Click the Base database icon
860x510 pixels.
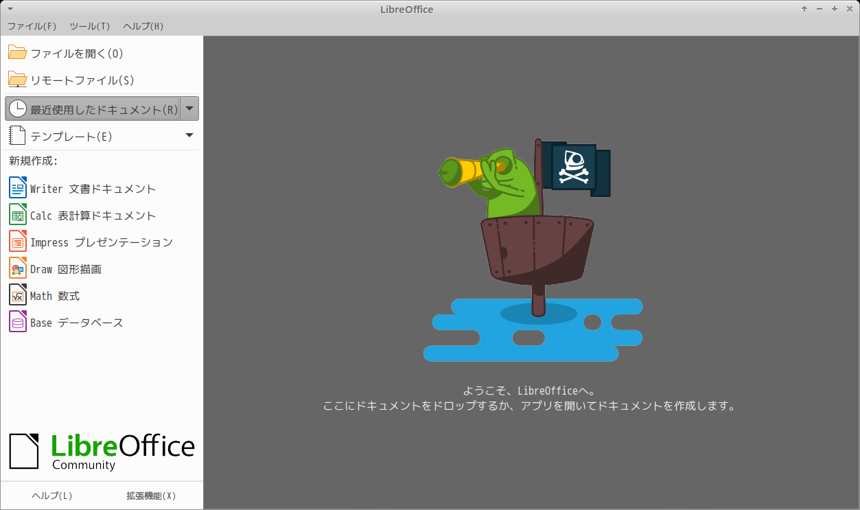(x=18, y=321)
